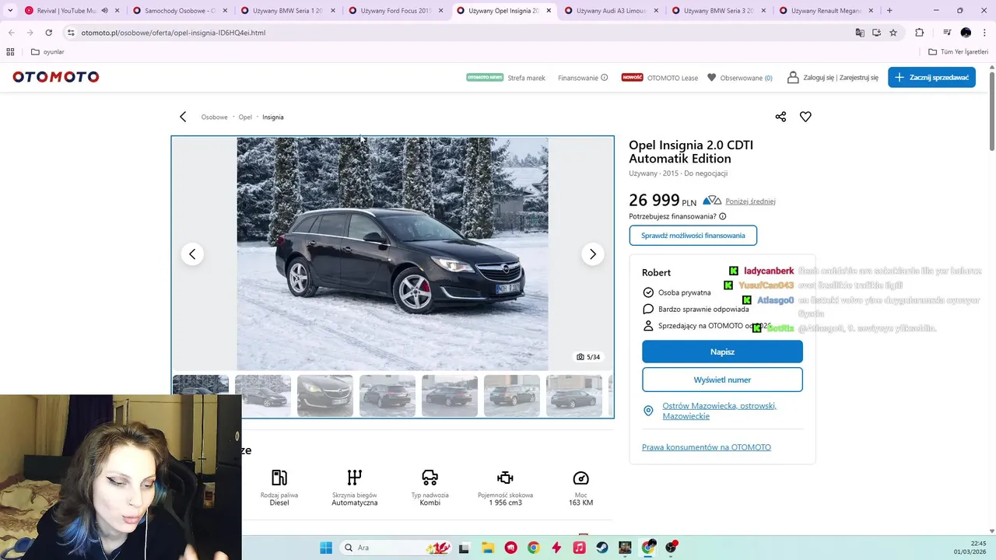Share this listing via share icon
Screen dimensions: 996x560
[x=780, y=117]
